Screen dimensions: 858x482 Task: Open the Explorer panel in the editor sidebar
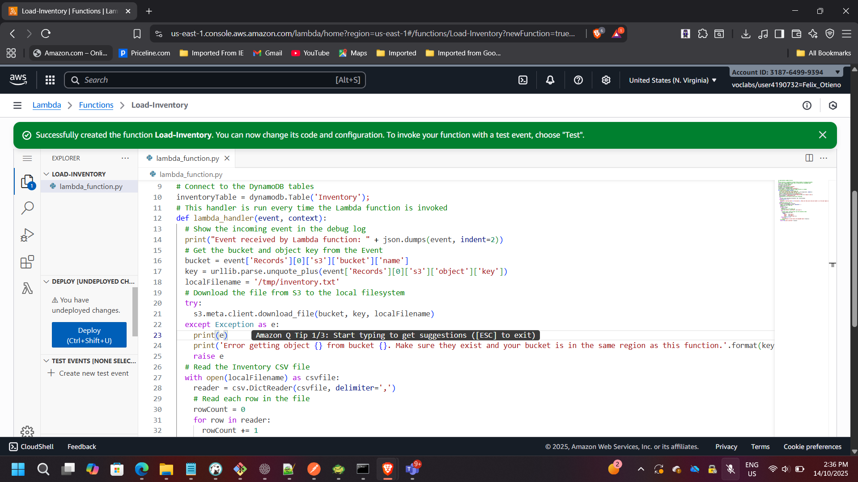pos(27,181)
